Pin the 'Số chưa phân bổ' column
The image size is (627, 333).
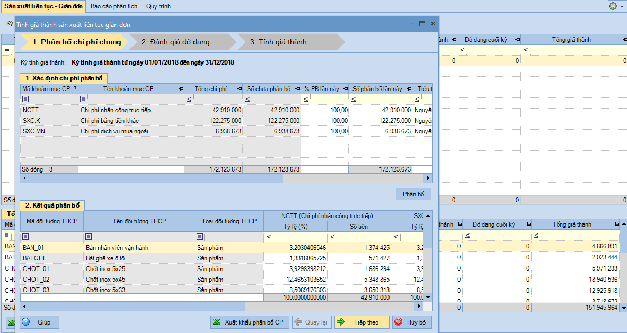(x=297, y=88)
